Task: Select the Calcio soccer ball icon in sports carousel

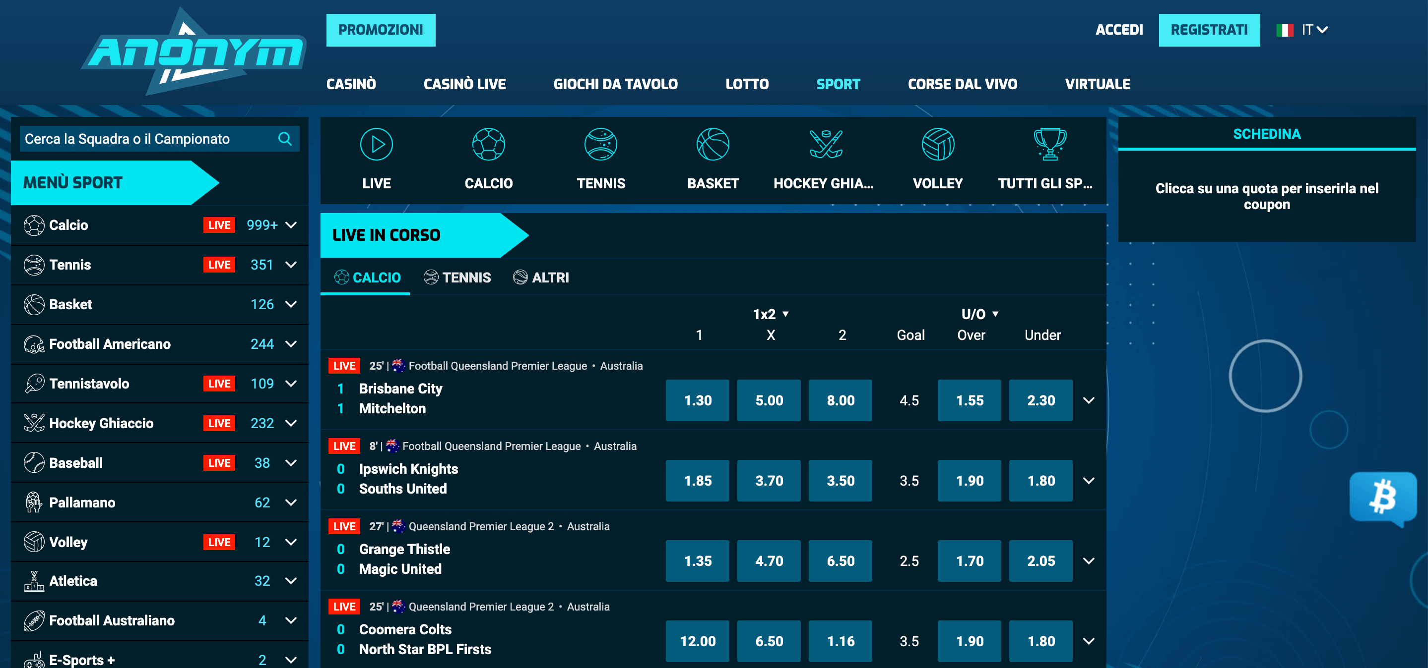Action: [488, 144]
